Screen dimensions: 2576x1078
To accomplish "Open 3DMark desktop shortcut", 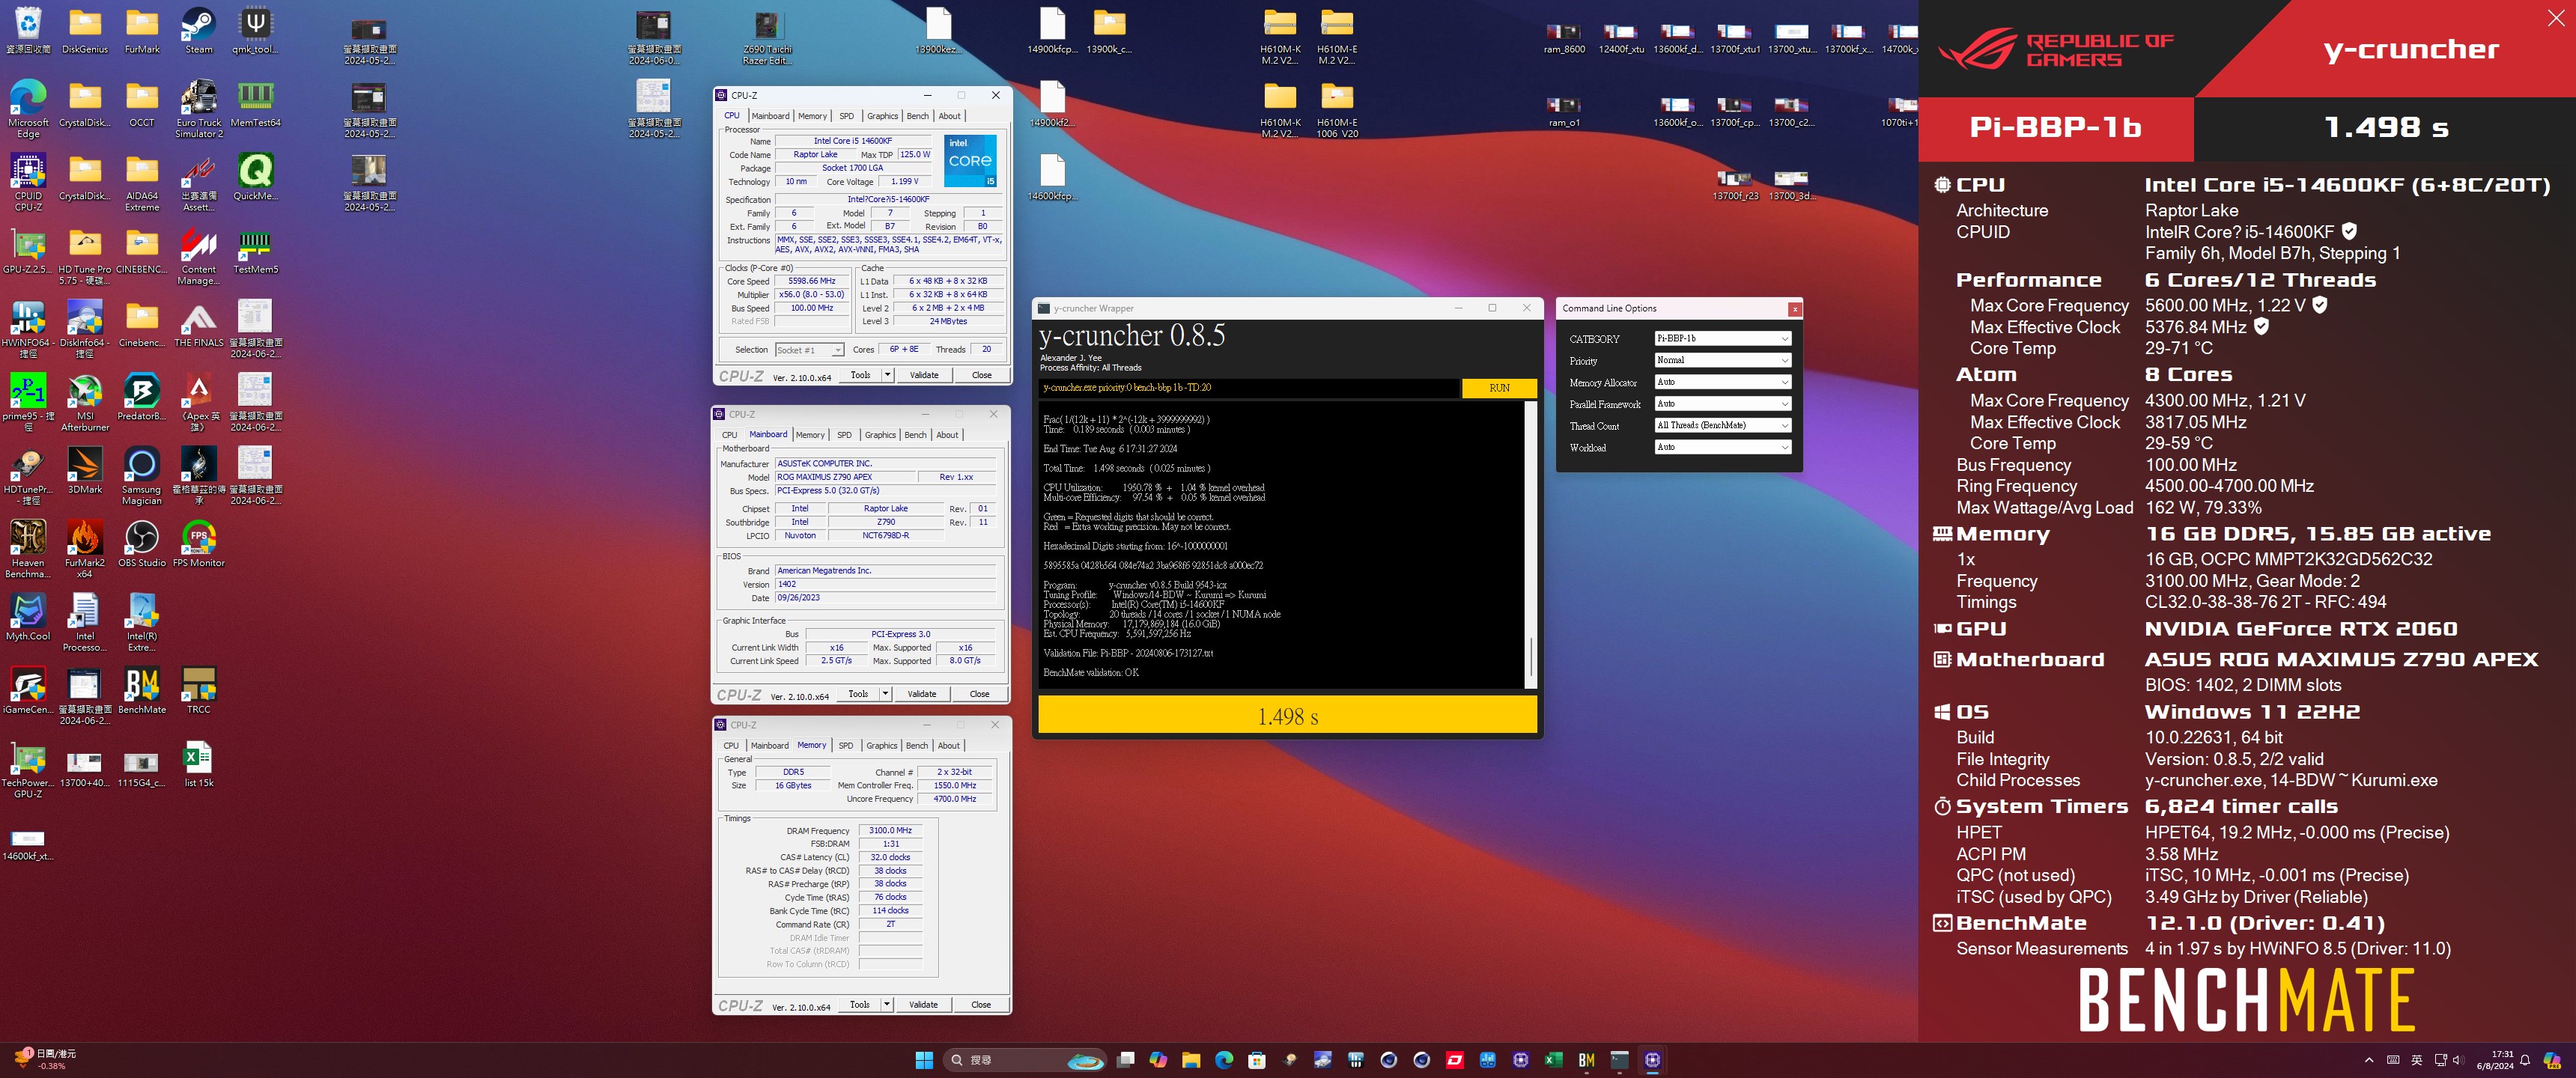I will 85,470.
